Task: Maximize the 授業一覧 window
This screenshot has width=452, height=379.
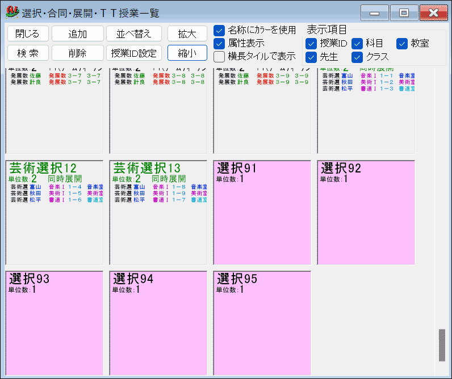Action: pyautogui.click(x=404, y=13)
